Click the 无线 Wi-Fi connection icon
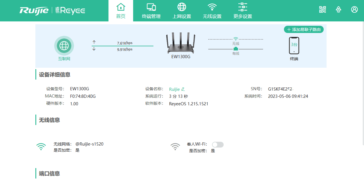The width and height of the screenshot is (364, 184). click(236, 39)
